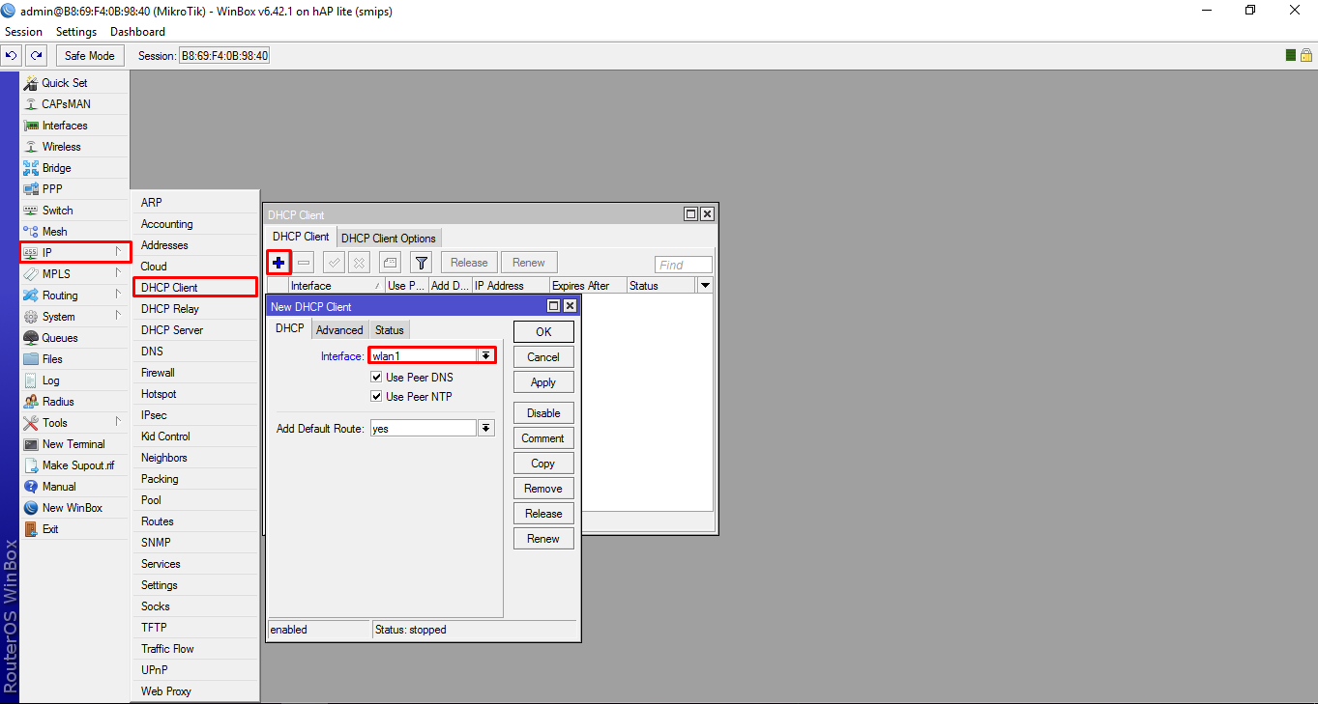This screenshot has width=1318, height=704.
Task: Click Make Supout.rif in the sidebar
Action: pyautogui.click(x=74, y=465)
